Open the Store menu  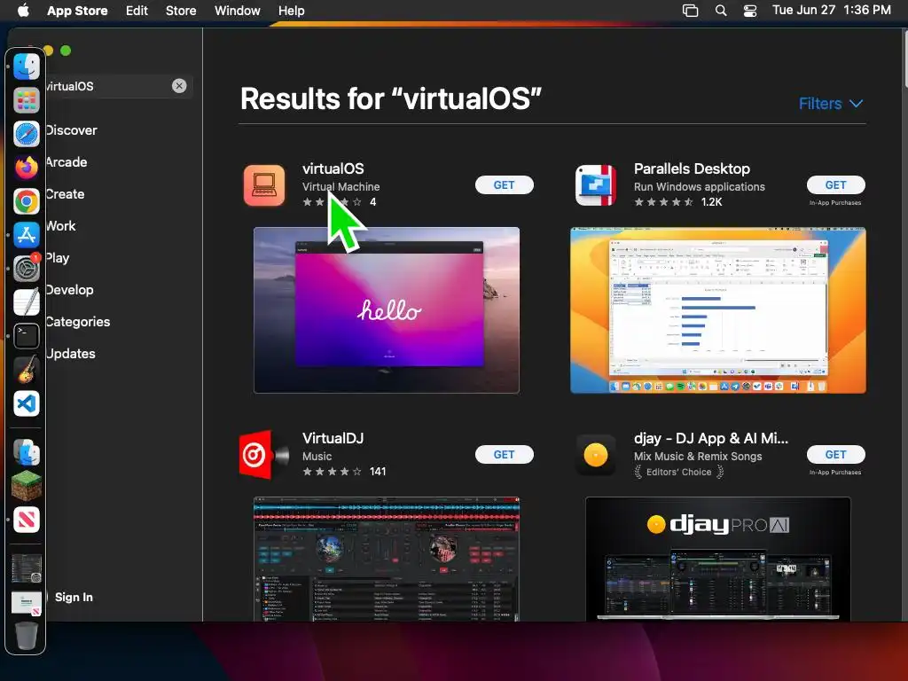pos(181,11)
